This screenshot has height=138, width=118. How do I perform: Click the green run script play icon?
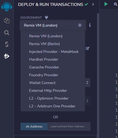click(x=106, y=4)
